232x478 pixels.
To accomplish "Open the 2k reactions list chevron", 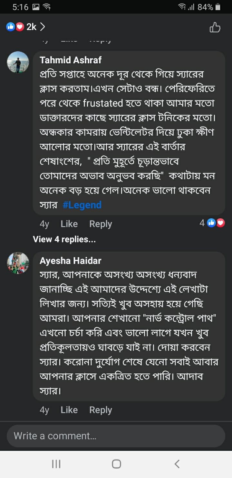I will point(43,27).
